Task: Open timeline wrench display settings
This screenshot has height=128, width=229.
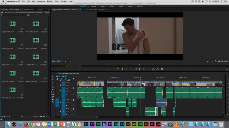Action: [73, 79]
